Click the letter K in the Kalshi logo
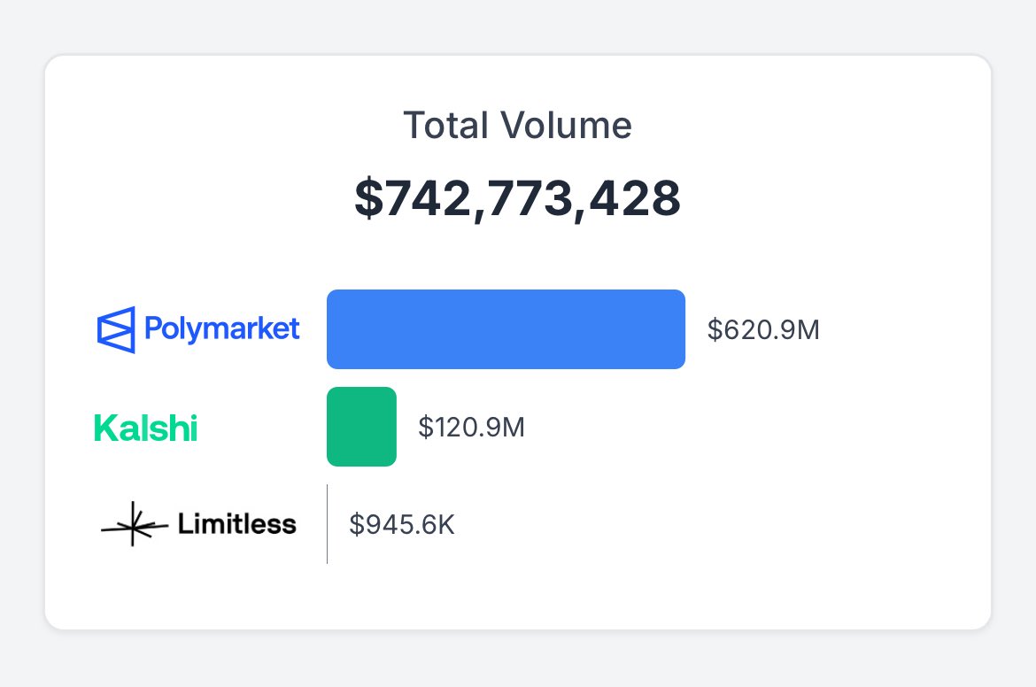This screenshot has width=1036, height=687. [x=105, y=428]
